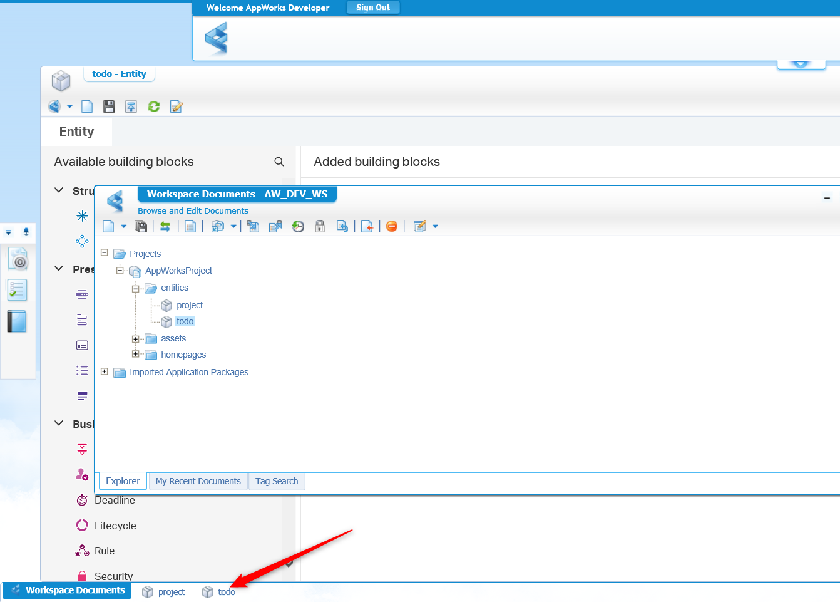Expand the header pull-down arrow tab

click(x=801, y=64)
